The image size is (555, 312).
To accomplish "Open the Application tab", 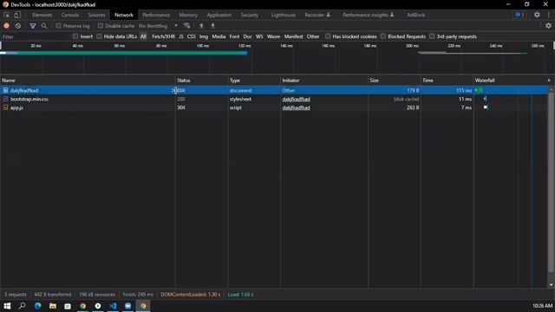I will [219, 15].
